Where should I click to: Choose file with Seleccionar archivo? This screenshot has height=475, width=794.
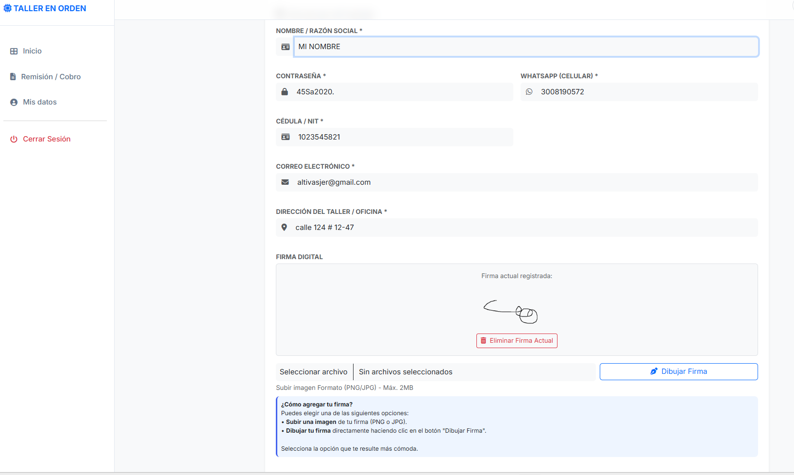pyautogui.click(x=314, y=372)
